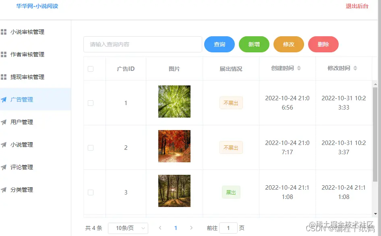Click creation time 2022-10-24 21:06:56
This screenshot has width=381, height=236.
coord(287,103)
